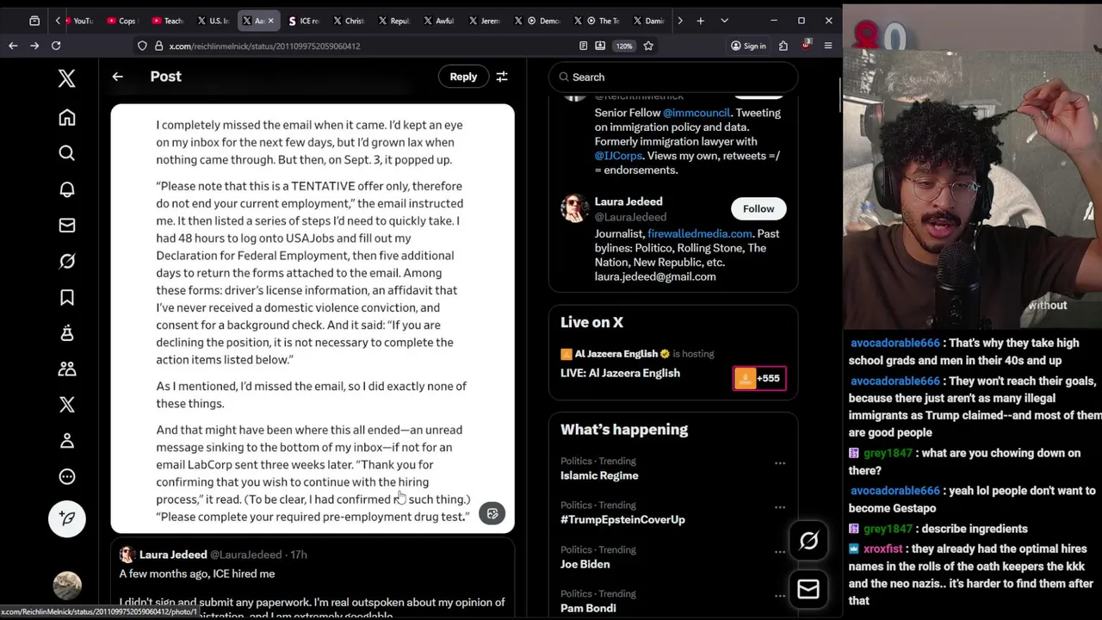Image resolution: width=1102 pixels, height=620 pixels.
Task: Open options menu for Pam Bondi trend
Action: click(780, 596)
